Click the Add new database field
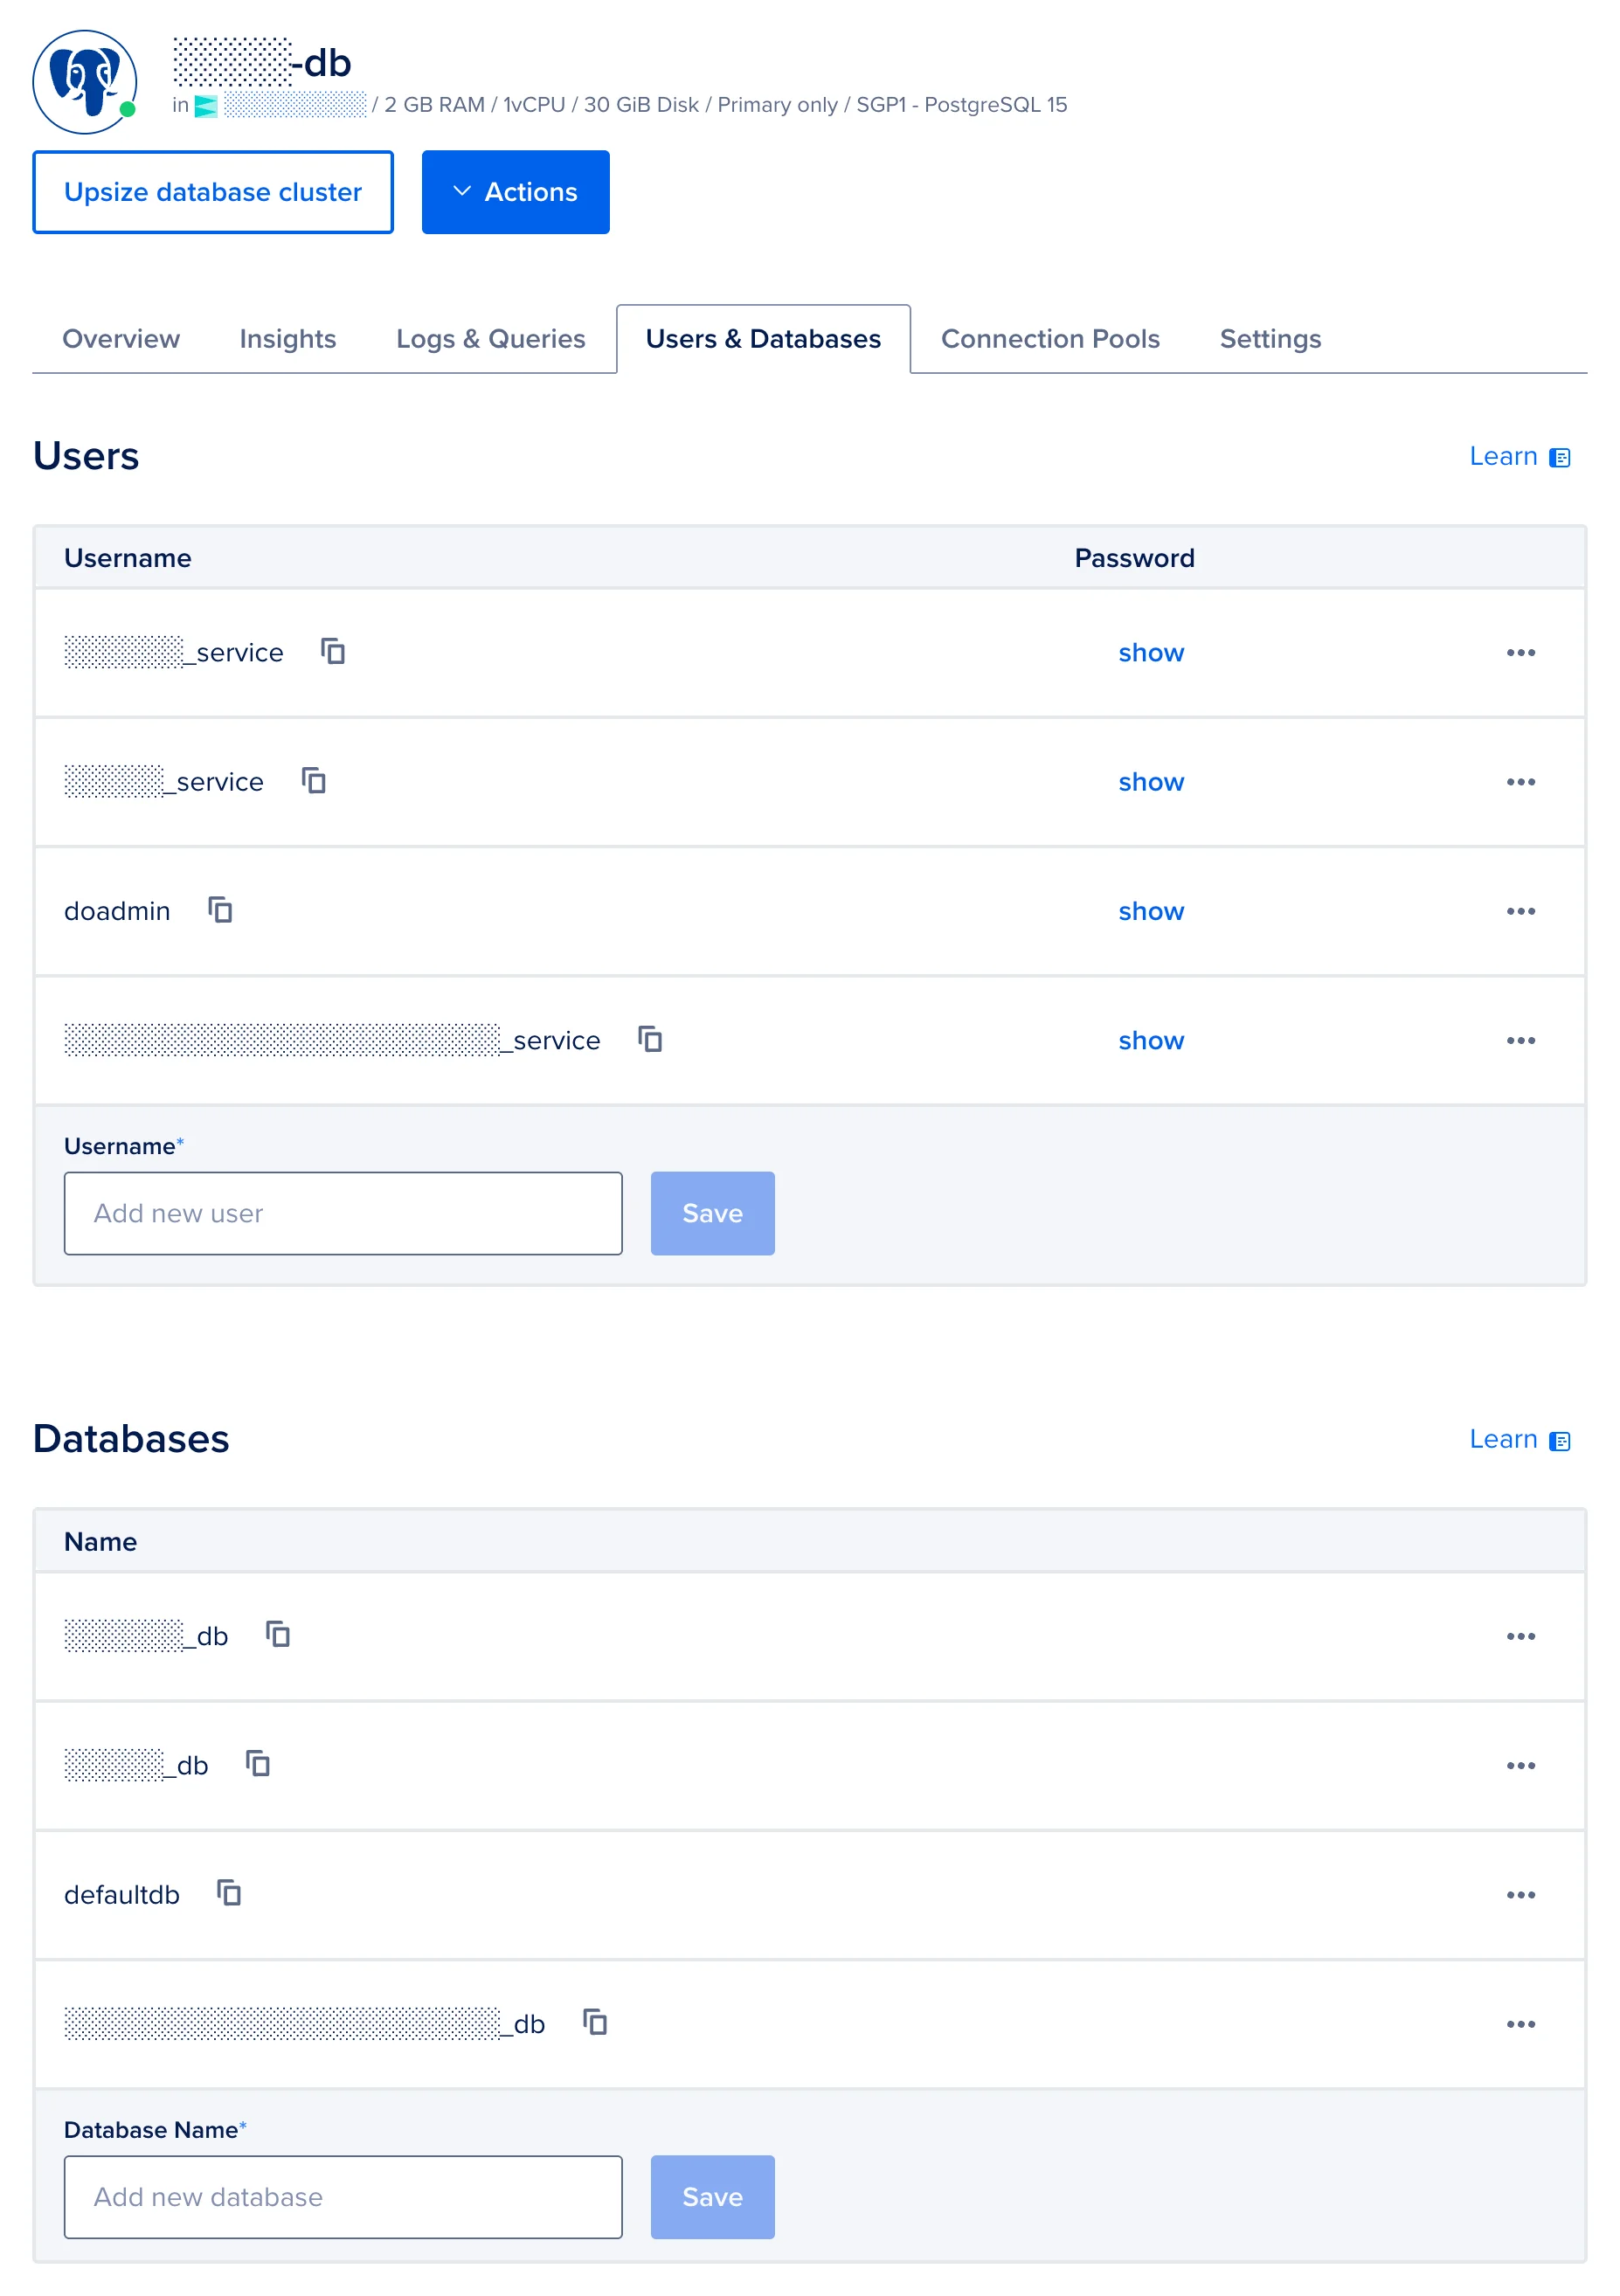This screenshot has height=2296, width=1620. 343,2196
